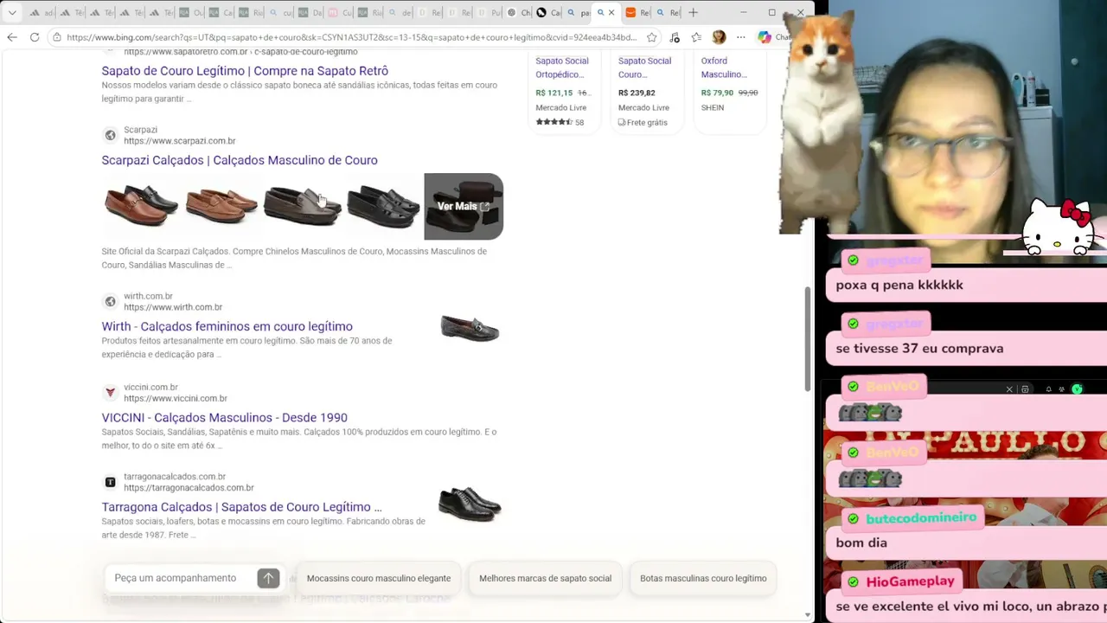This screenshot has width=1107, height=623.
Task: Open 'Wirth - Calçados femininos em couro legítimo'
Action: pyautogui.click(x=227, y=326)
